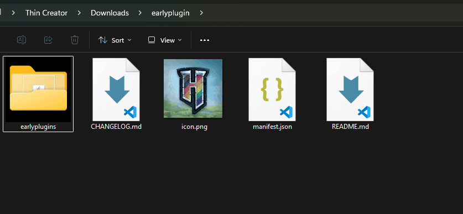Click the icon.png file name label

[194, 127]
